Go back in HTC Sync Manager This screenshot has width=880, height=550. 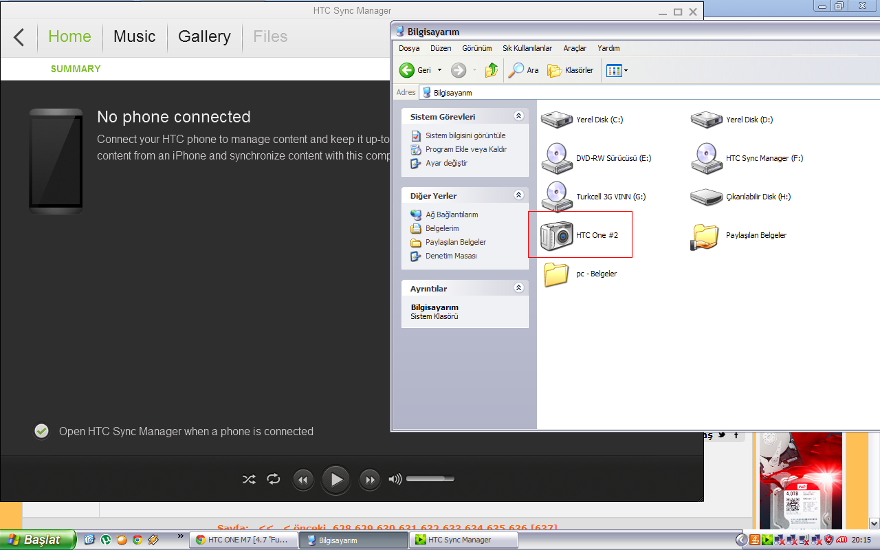(19, 37)
